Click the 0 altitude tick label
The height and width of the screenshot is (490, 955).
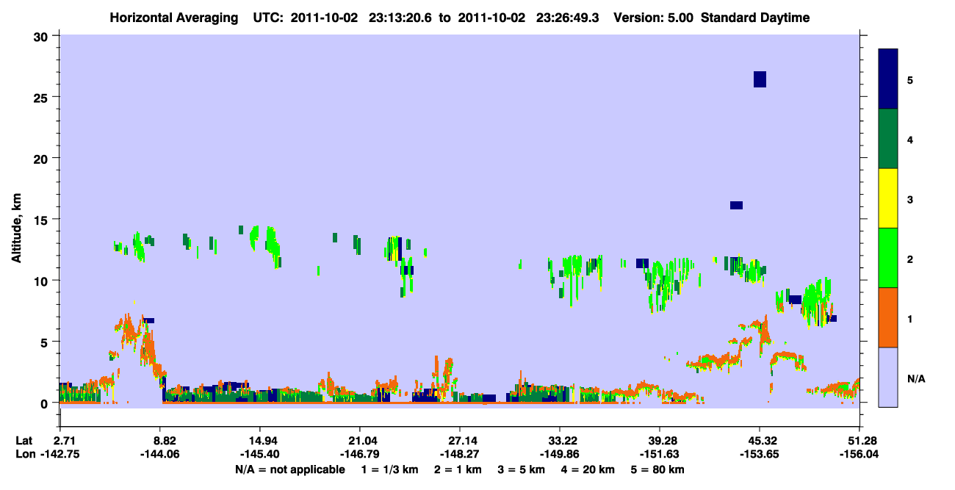click(46, 403)
